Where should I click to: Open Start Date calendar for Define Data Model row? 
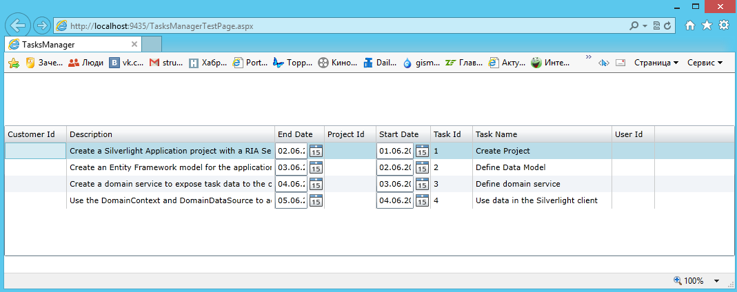[422, 167]
